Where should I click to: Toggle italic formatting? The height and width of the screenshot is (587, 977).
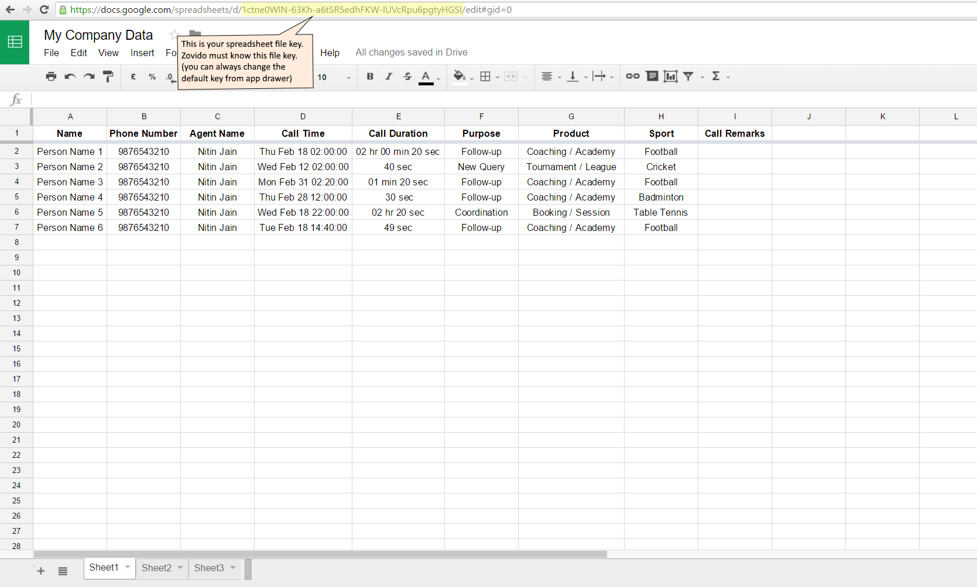[x=388, y=77]
